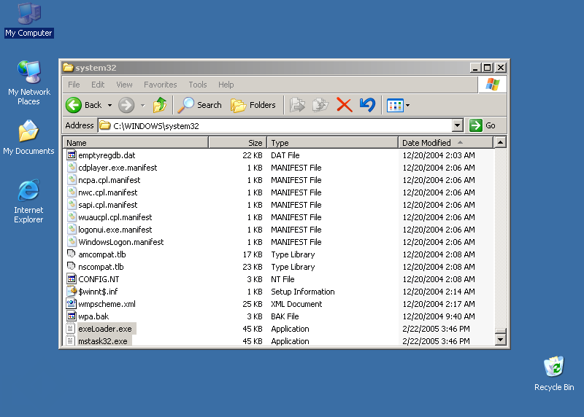The image size is (584, 417).
Task: Select the wpa.bak file icon
Action: click(72, 316)
